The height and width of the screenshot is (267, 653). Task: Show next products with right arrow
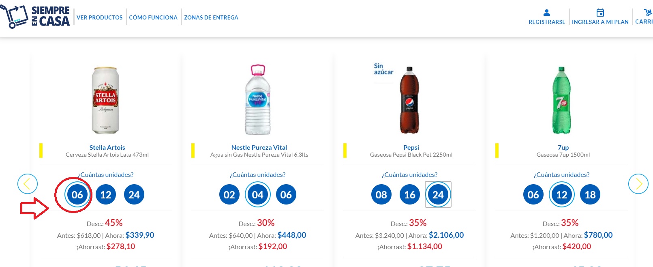tap(638, 184)
